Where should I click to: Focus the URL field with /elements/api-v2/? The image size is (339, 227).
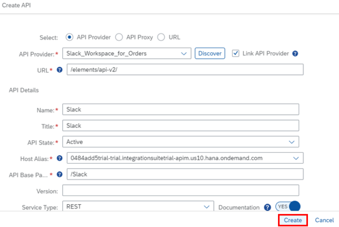(x=185, y=70)
